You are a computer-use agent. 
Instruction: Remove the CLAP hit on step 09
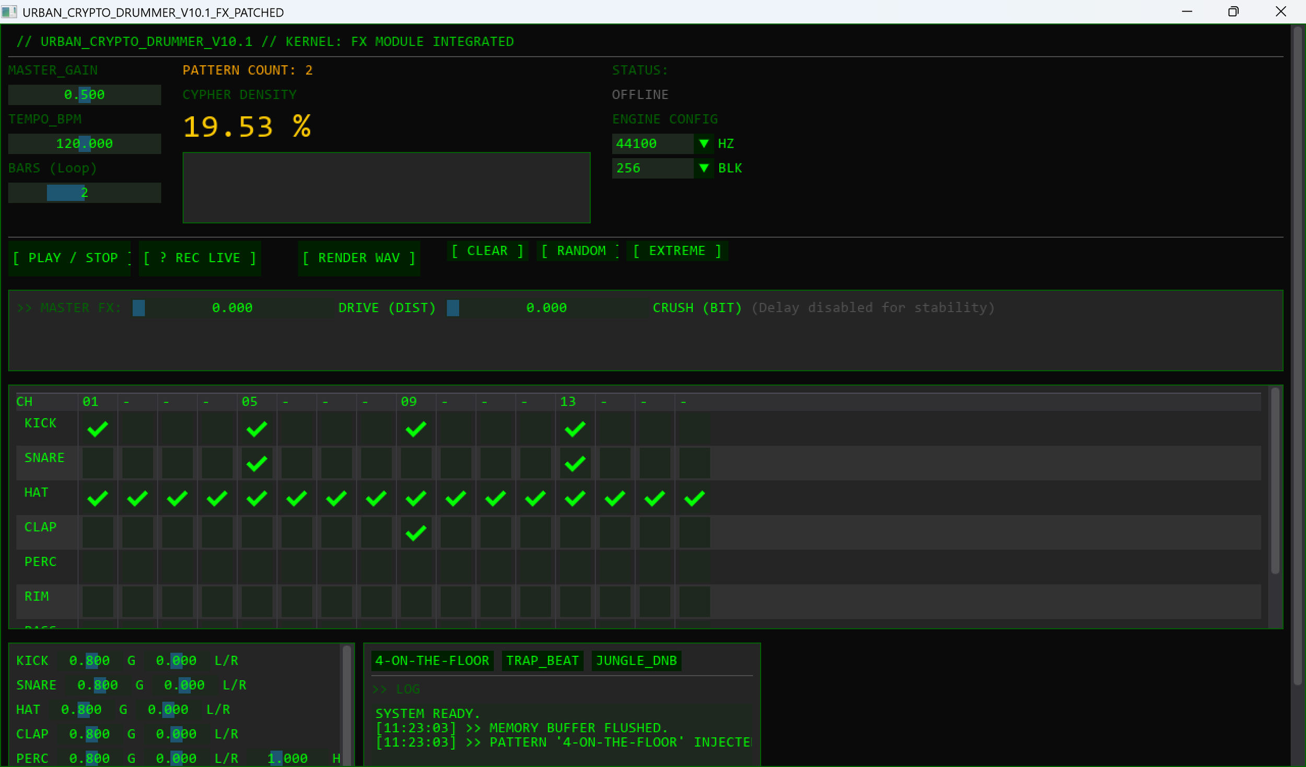[x=415, y=533]
